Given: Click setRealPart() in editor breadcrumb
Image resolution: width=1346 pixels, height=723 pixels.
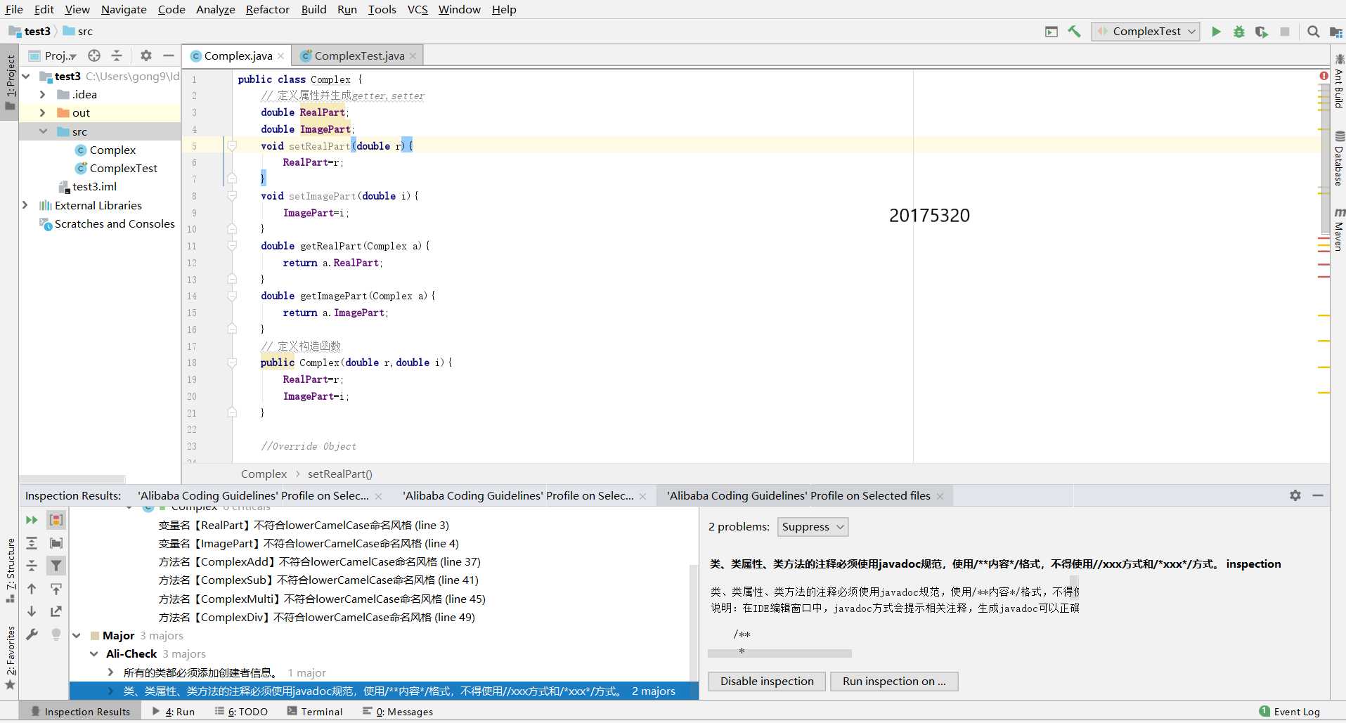Looking at the screenshot, I should pyautogui.click(x=340, y=474).
